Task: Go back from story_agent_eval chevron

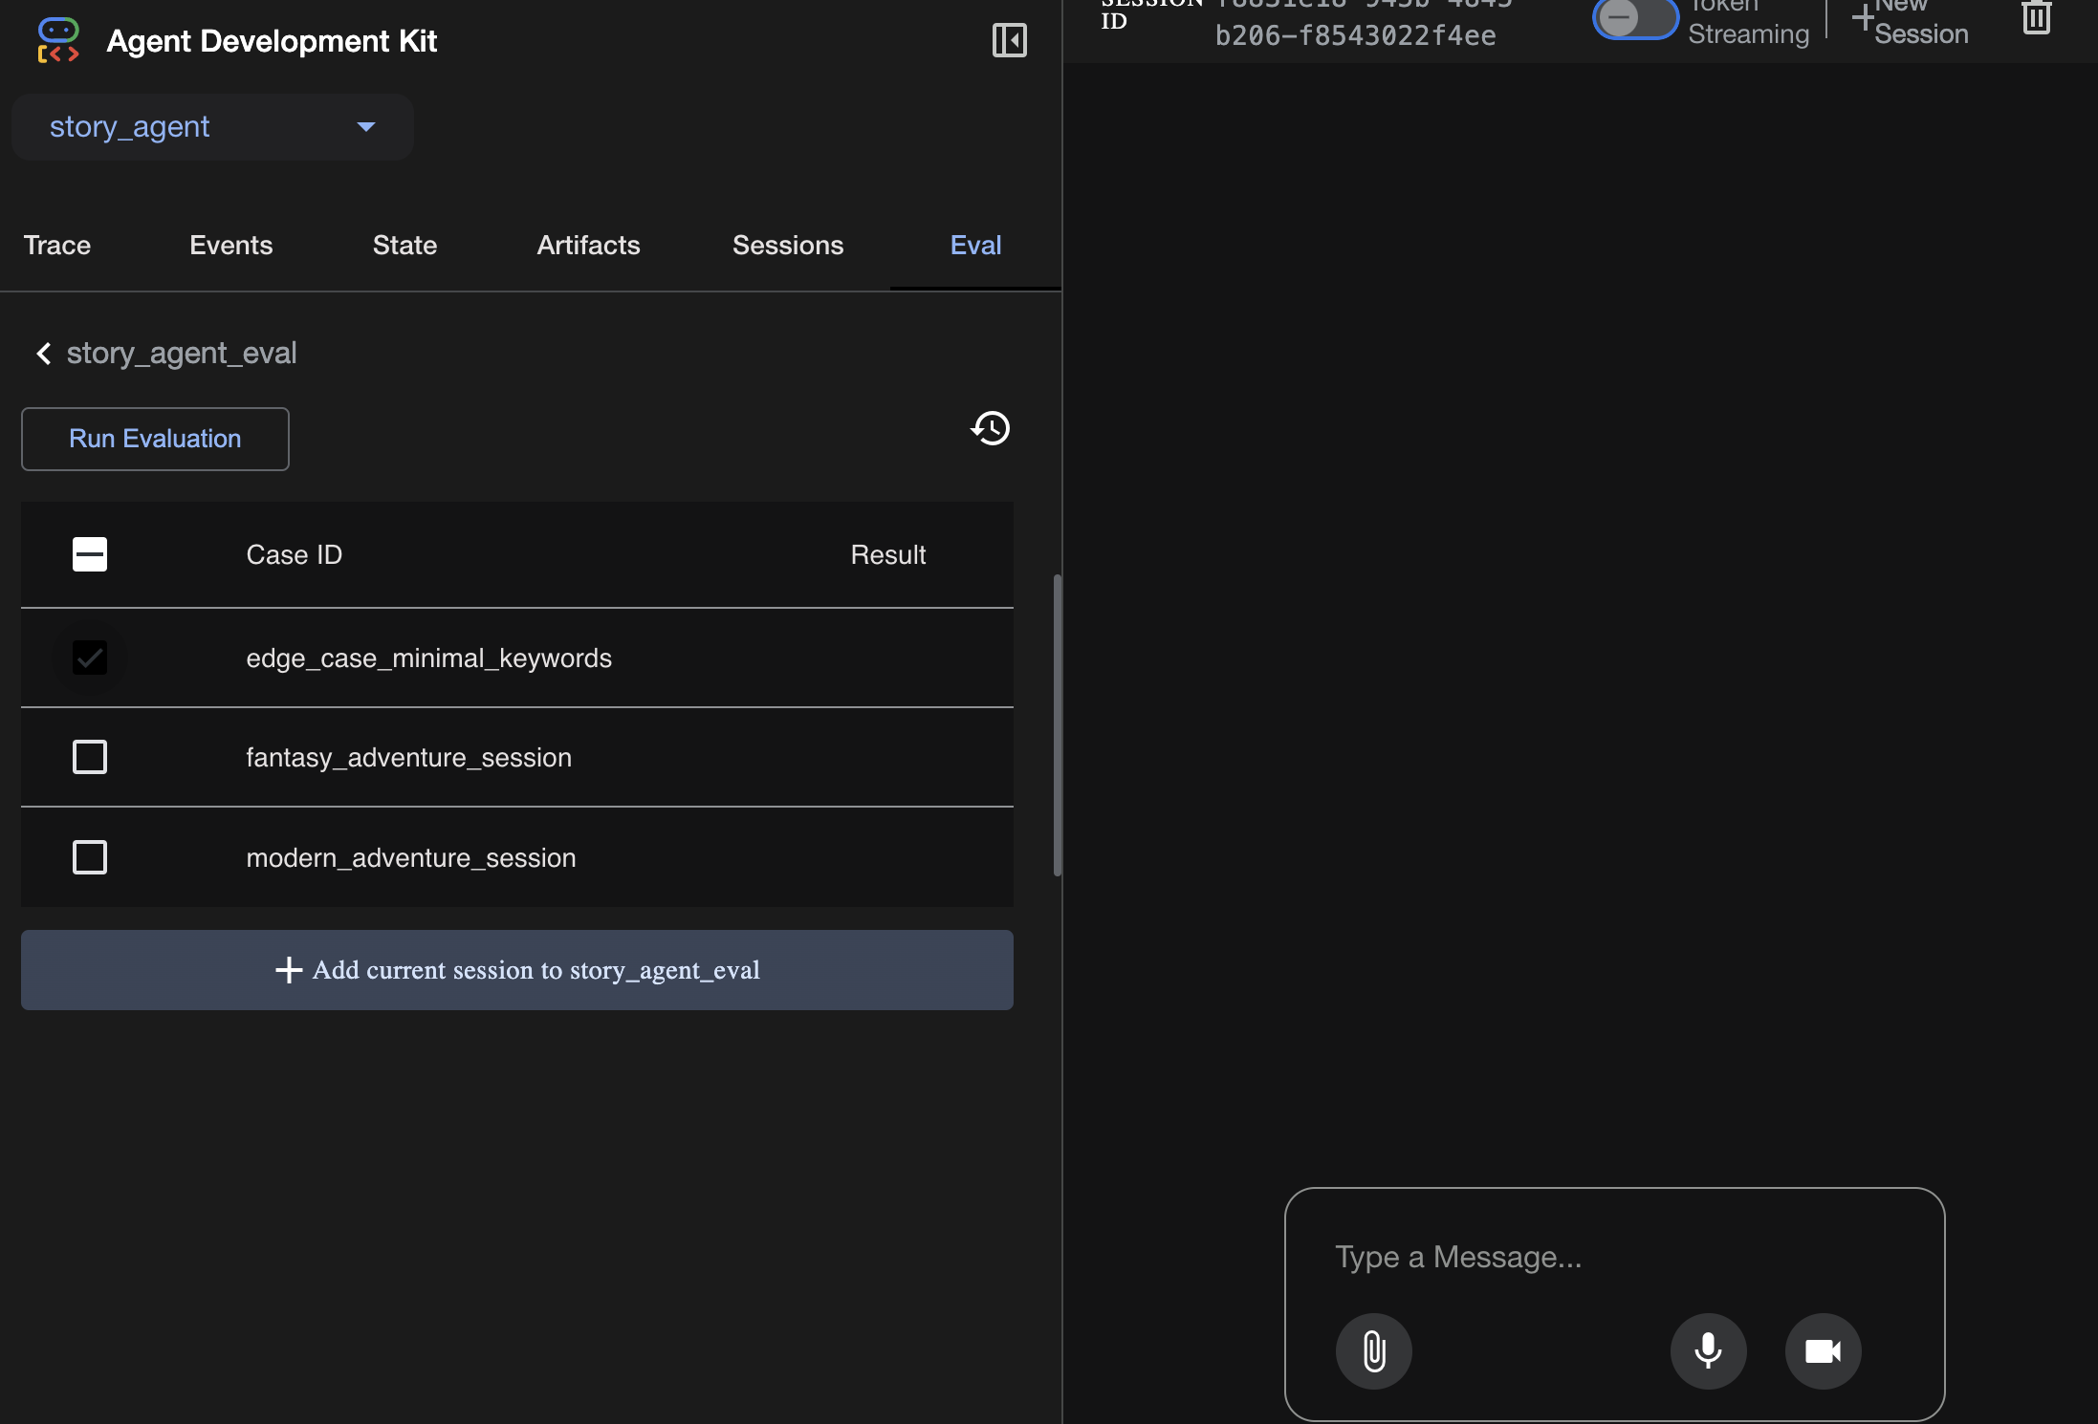Action: pos(44,354)
